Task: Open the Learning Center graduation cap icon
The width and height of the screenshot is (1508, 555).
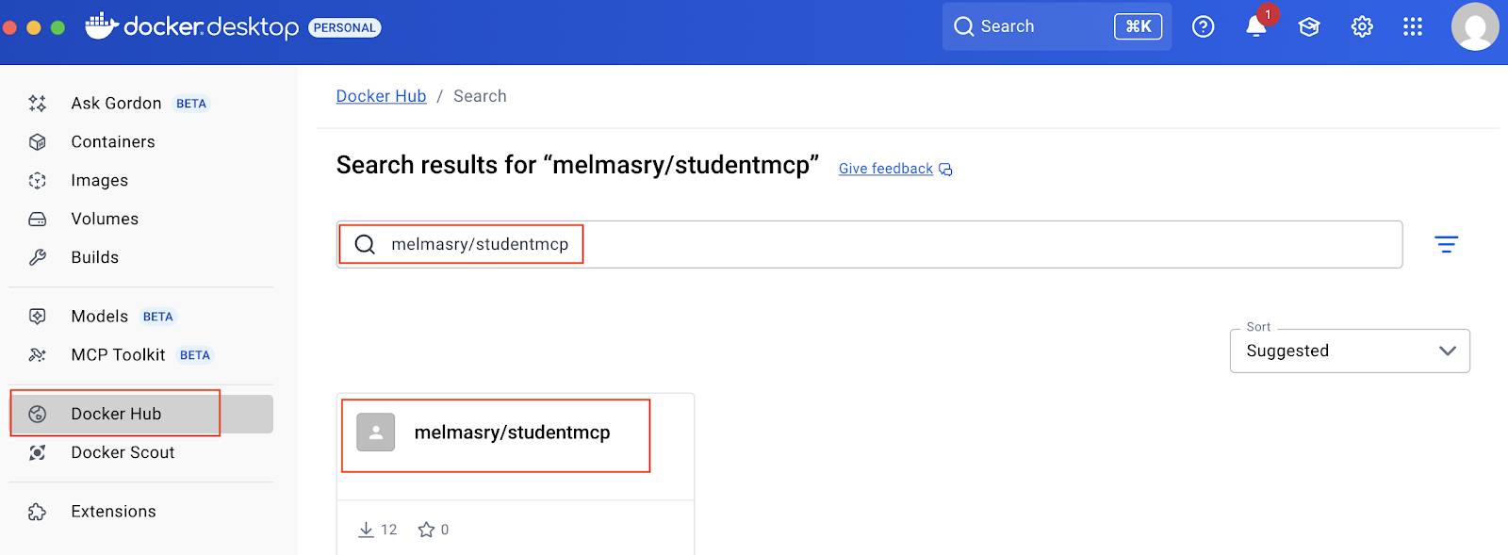Action: click(x=1309, y=26)
